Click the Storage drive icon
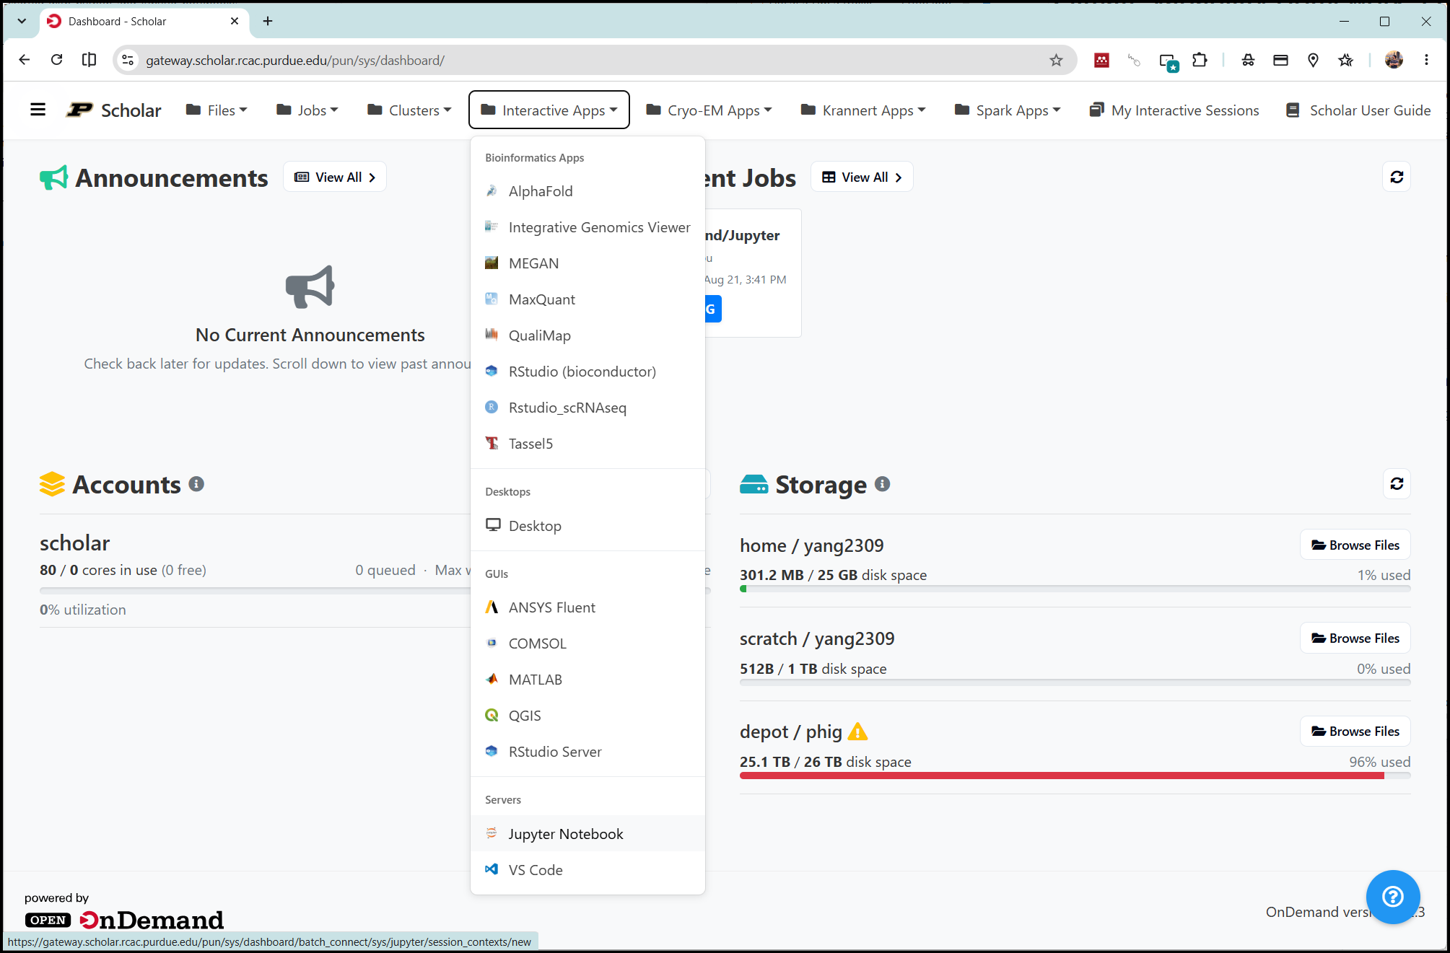 (754, 484)
